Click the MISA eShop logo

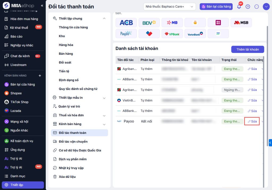click(19, 6)
